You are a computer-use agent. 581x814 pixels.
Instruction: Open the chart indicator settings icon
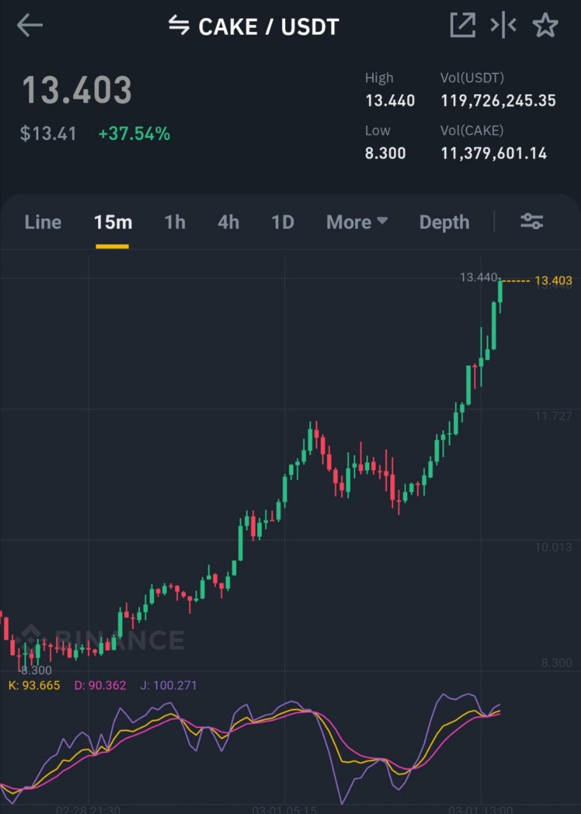[x=531, y=221]
